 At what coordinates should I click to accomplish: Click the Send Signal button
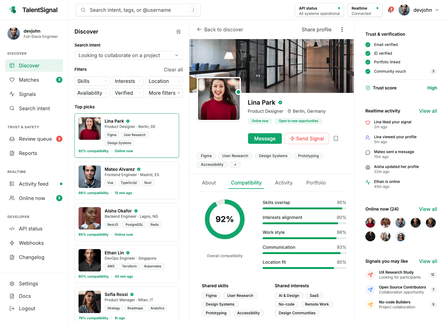tap(307, 139)
